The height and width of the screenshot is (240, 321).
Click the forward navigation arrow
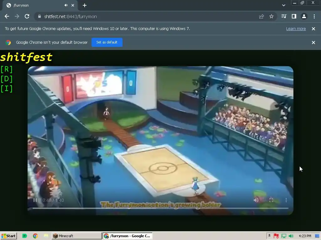17,17
